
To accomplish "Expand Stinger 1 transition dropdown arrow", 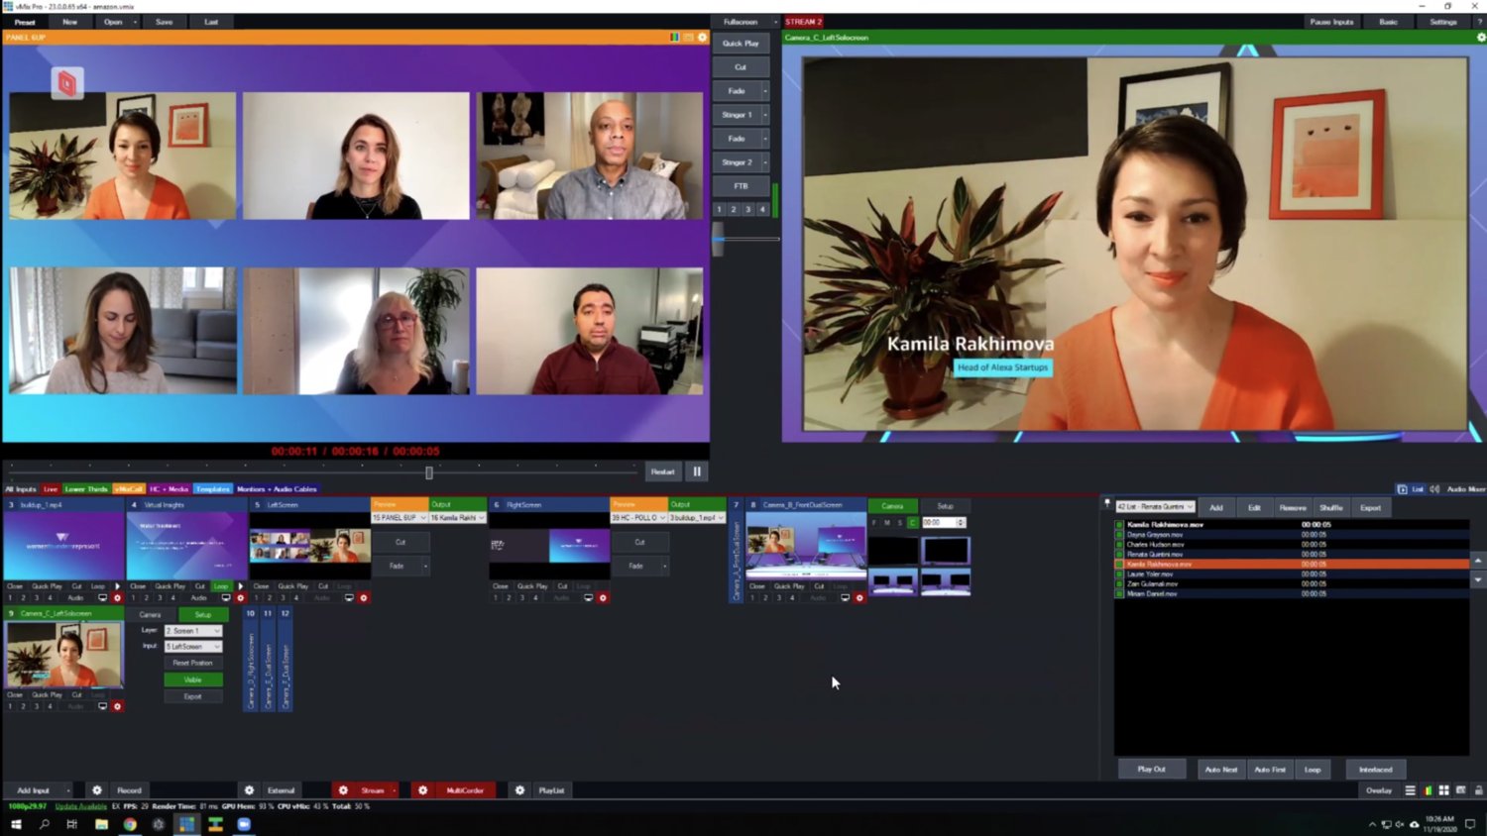I will tap(764, 115).
